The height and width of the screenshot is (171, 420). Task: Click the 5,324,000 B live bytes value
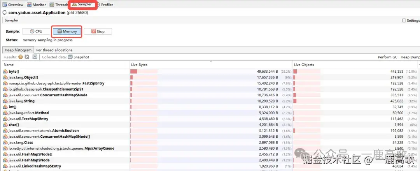point(268,113)
